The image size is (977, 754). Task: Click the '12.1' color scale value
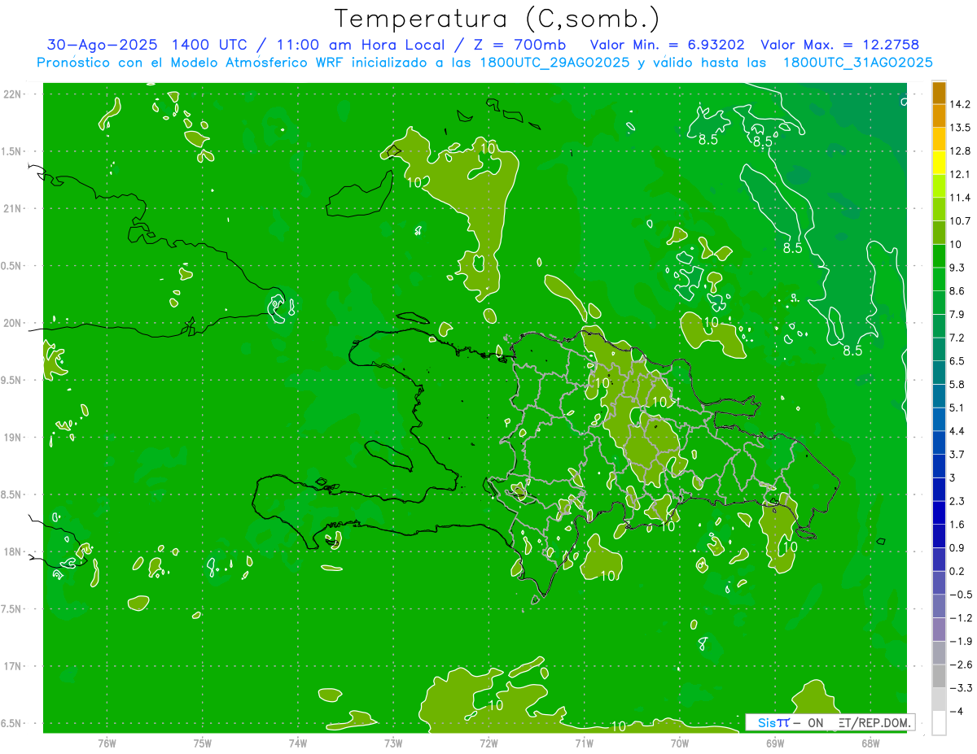[x=959, y=174]
